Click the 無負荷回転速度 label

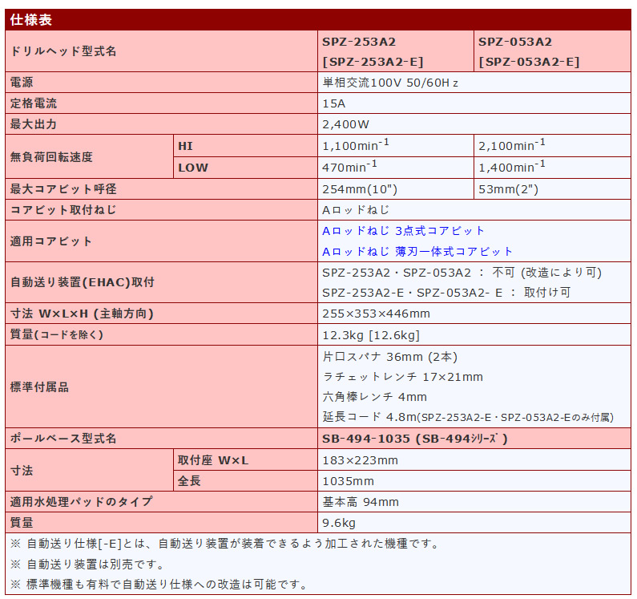[x=51, y=156]
